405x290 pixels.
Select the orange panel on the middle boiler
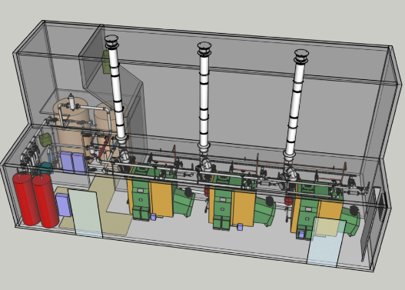[x=244, y=208]
